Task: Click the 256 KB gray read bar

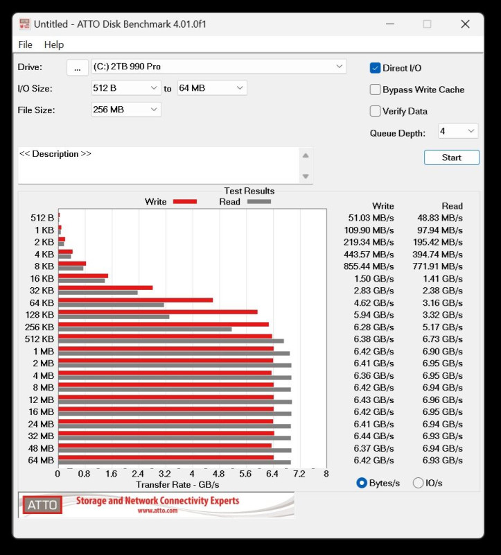Action: point(145,329)
